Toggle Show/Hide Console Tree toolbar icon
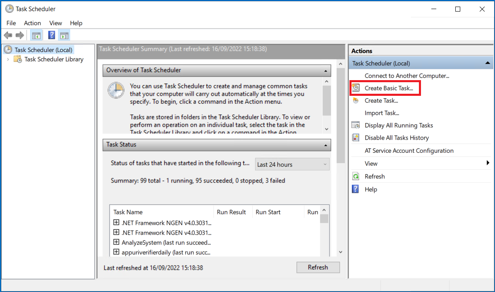Screen dimensions: 495x292 (x=36, y=36)
